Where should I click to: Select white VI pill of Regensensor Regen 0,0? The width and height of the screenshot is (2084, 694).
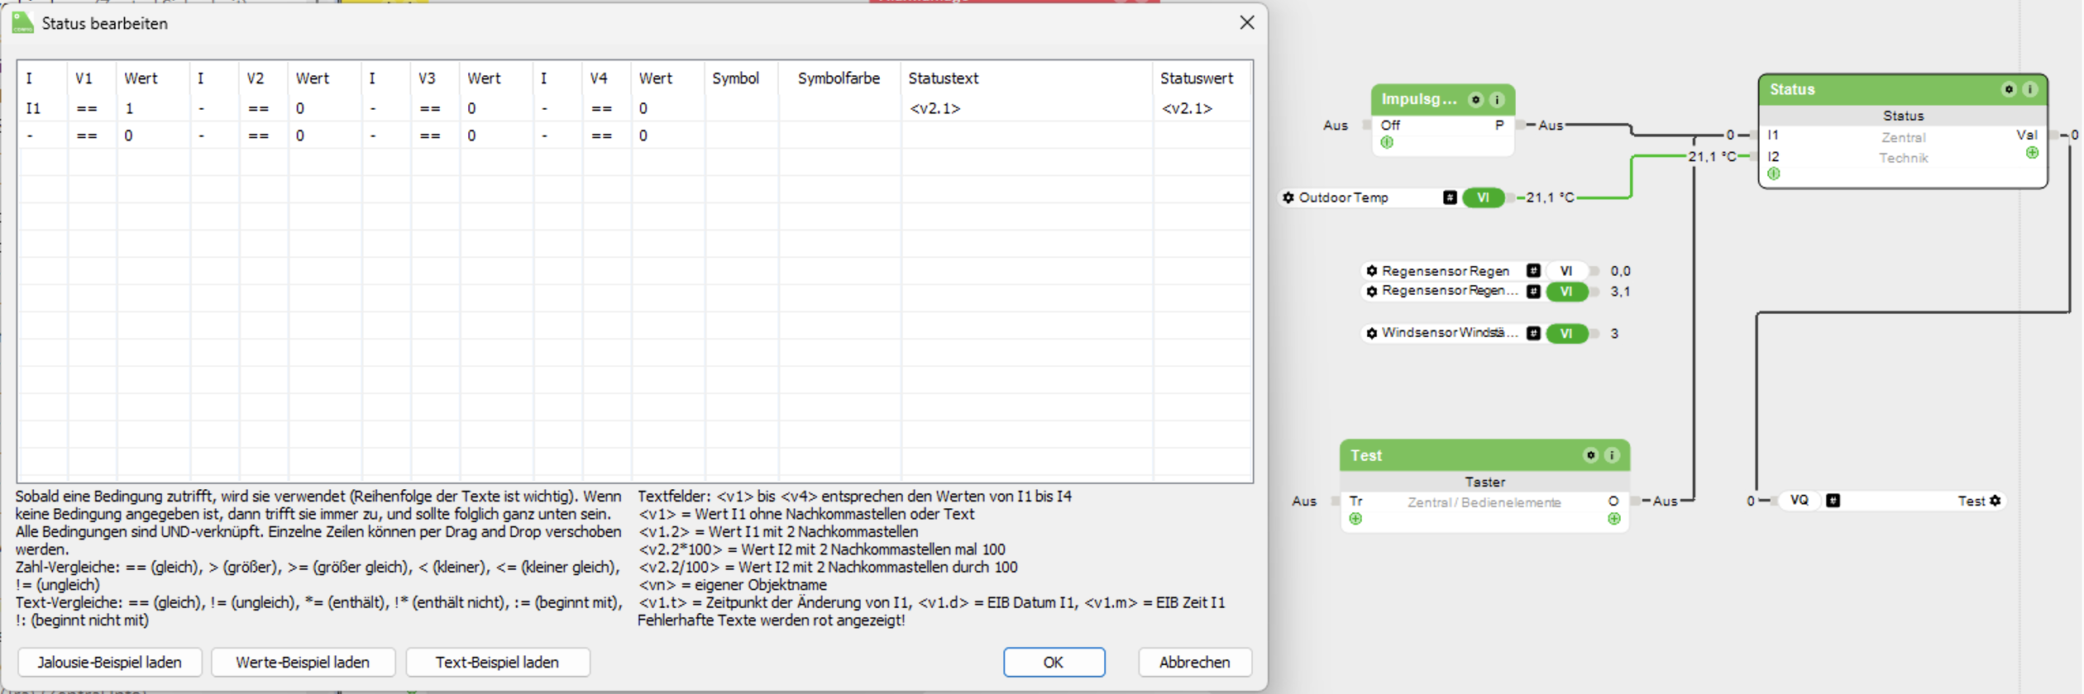[1567, 271]
